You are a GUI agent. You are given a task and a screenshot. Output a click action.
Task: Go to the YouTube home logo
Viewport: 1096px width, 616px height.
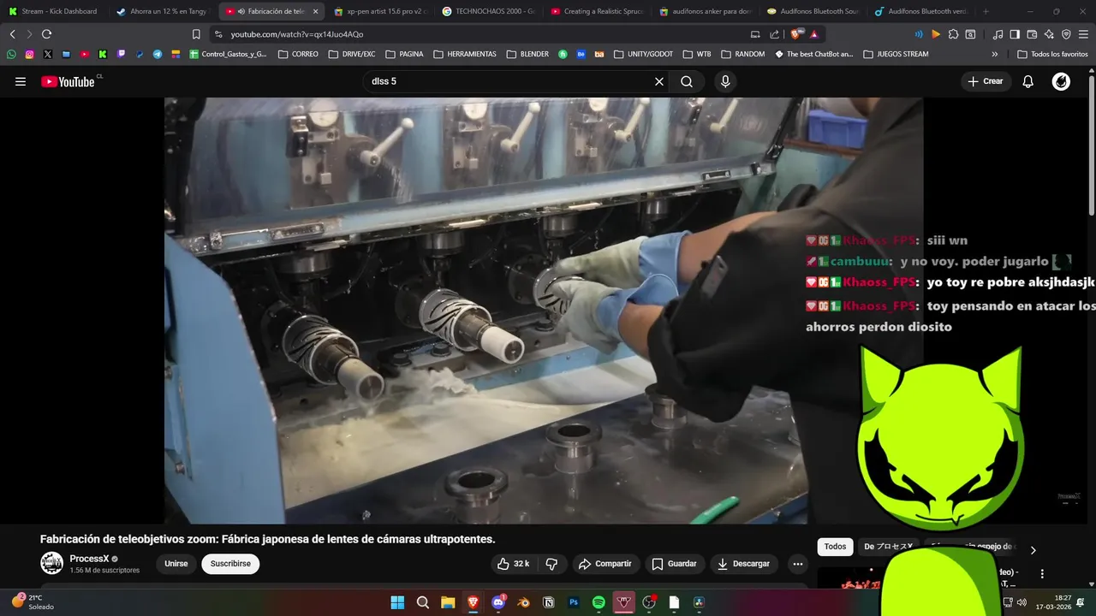(x=68, y=81)
